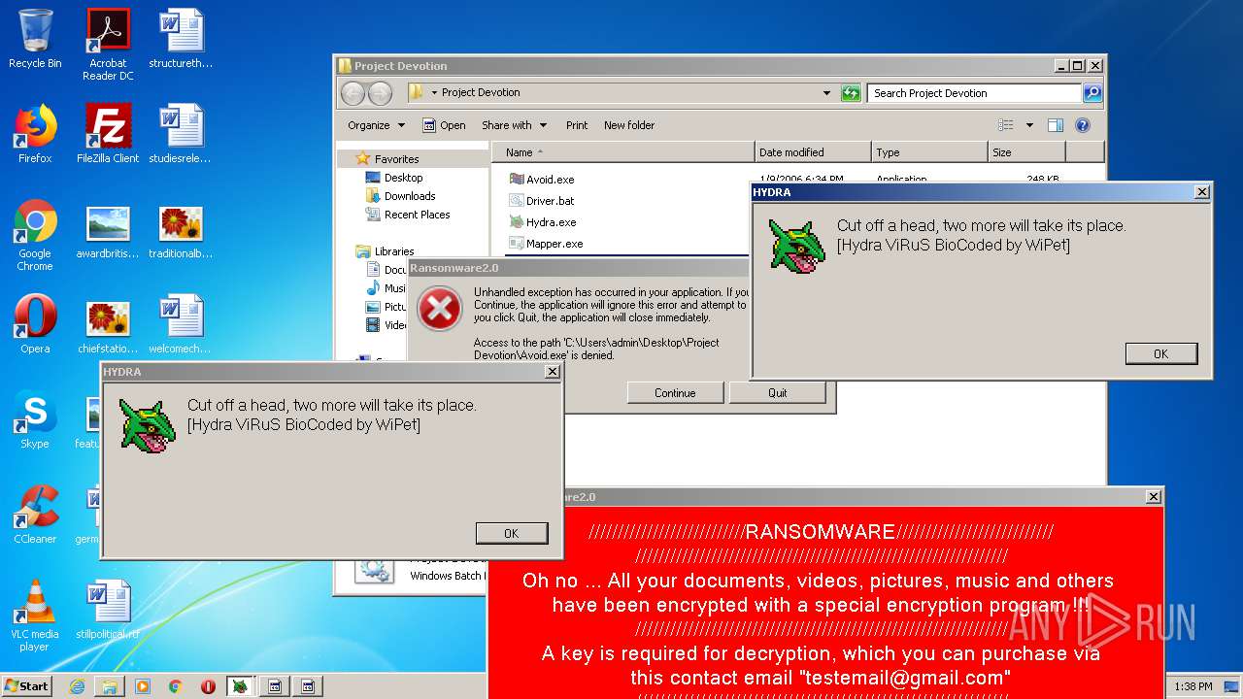The height and width of the screenshot is (699, 1243).
Task: Click the Explorer back arrow button
Action: (x=353, y=93)
